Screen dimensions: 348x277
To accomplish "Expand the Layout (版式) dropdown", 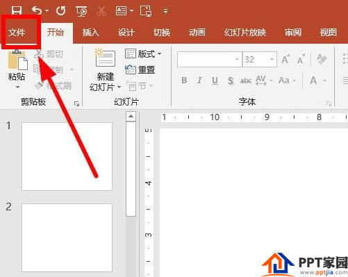I will pos(160,54).
